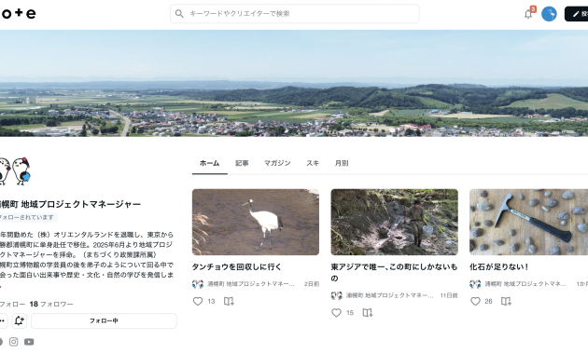The width and height of the screenshot is (588, 354).
Task: Click the search magnifier icon
Action: [x=179, y=14]
